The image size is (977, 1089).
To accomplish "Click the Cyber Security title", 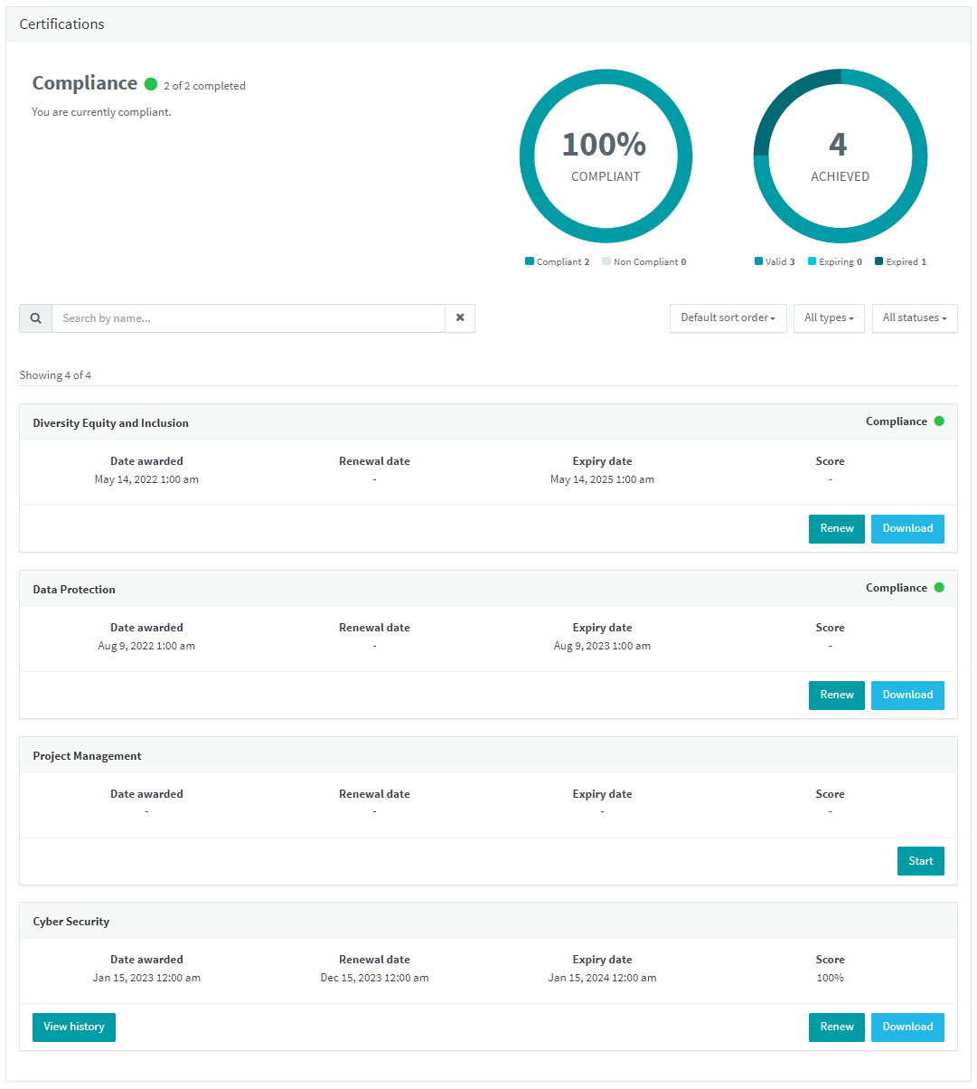I will (x=71, y=922).
